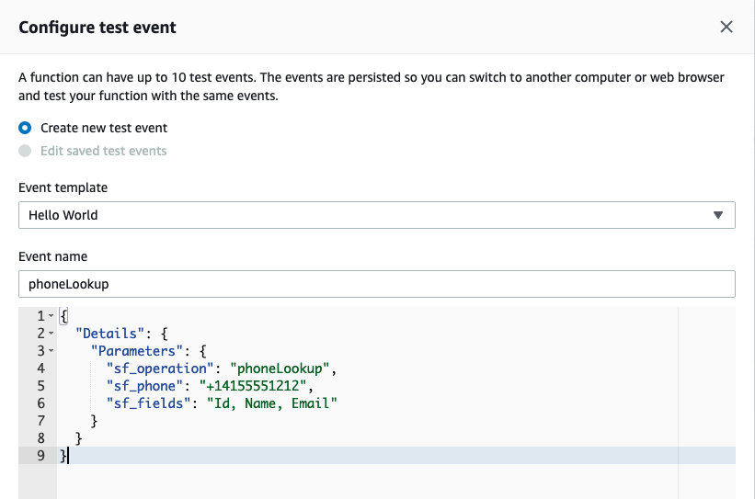Place cursor on the "sf_operation" key
Image resolution: width=755 pixels, height=499 pixels.
click(160, 369)
